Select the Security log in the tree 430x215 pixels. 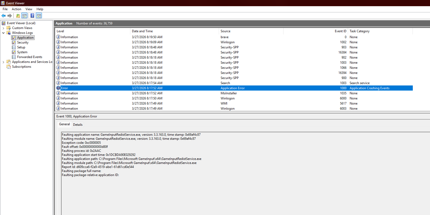click(x=23, y=42)
